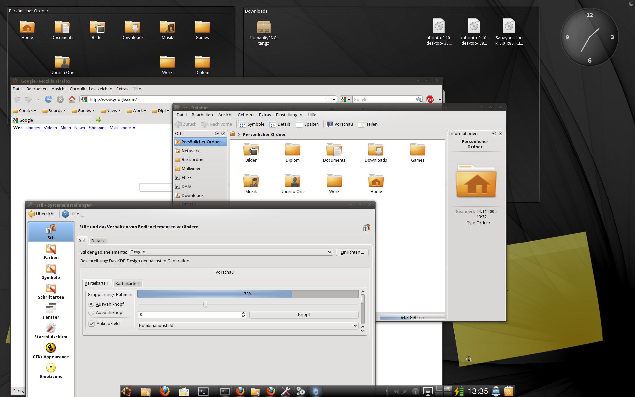Switch to Karteikarte 2 tab

127,283
